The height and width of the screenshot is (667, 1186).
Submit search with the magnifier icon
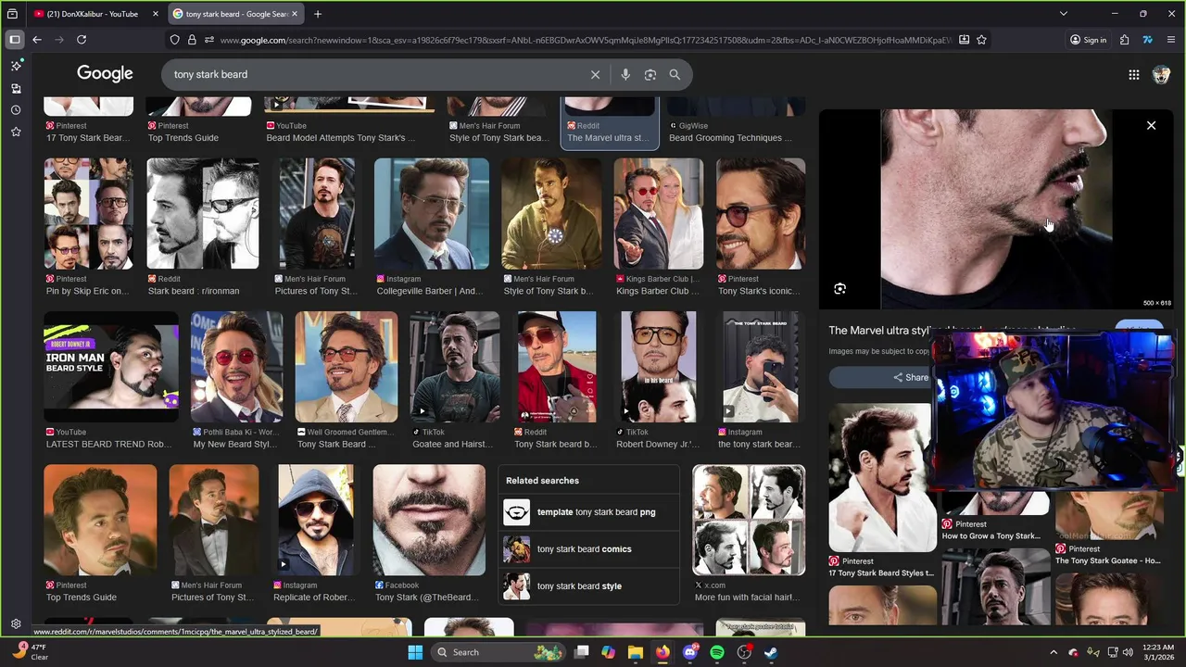point(675,74)
